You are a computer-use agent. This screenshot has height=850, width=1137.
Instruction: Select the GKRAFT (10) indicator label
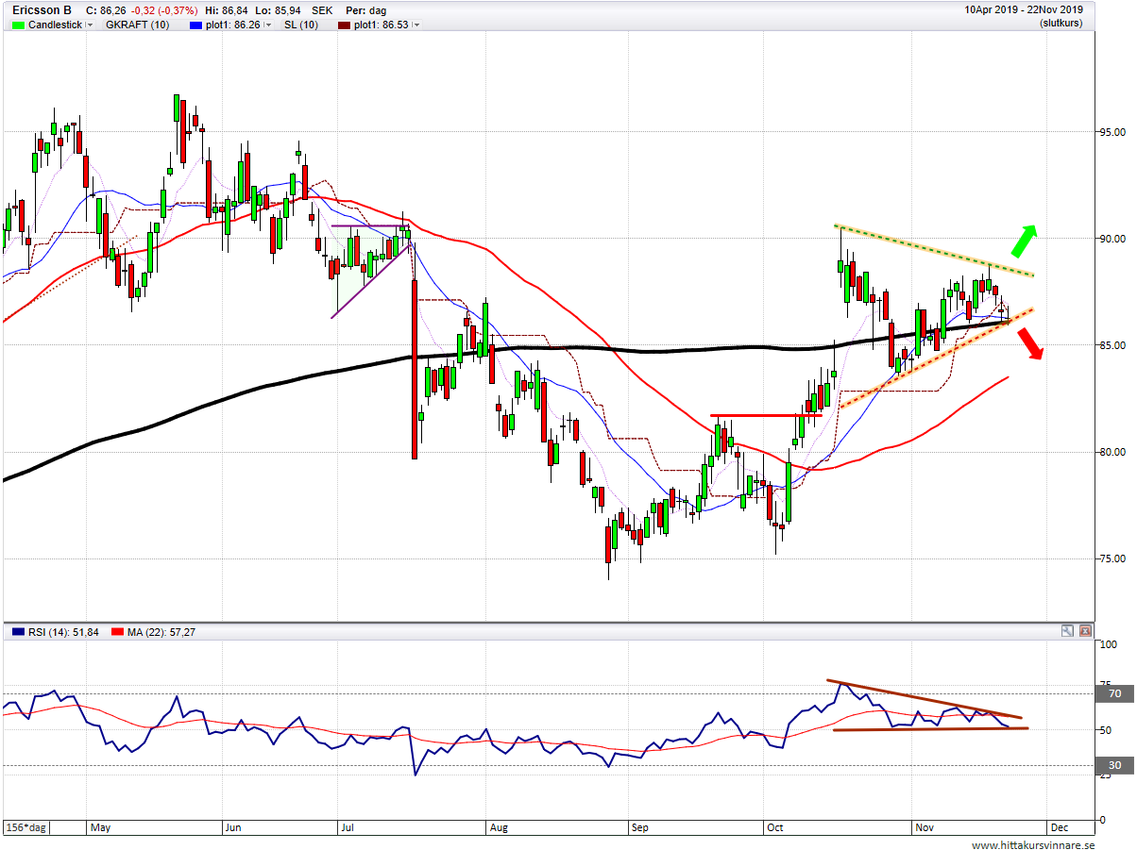click(138, 25)
